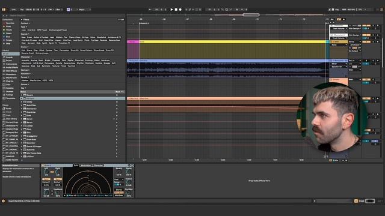
Task: Select the Instruments library category
Action: 11,64
